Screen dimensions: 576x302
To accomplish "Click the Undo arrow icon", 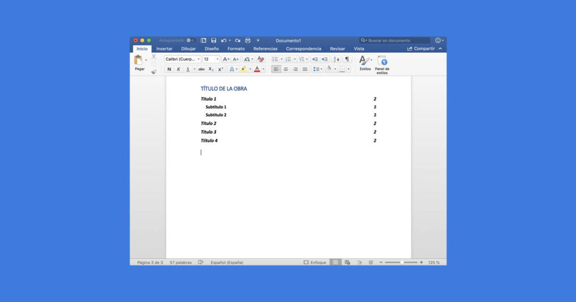I will tap(223, 40).
